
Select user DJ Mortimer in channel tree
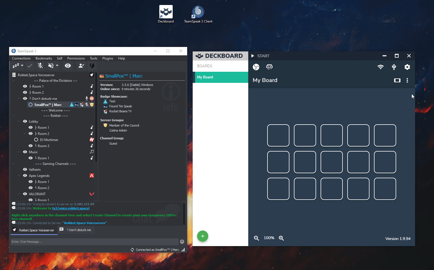click(x=49, y=140)
